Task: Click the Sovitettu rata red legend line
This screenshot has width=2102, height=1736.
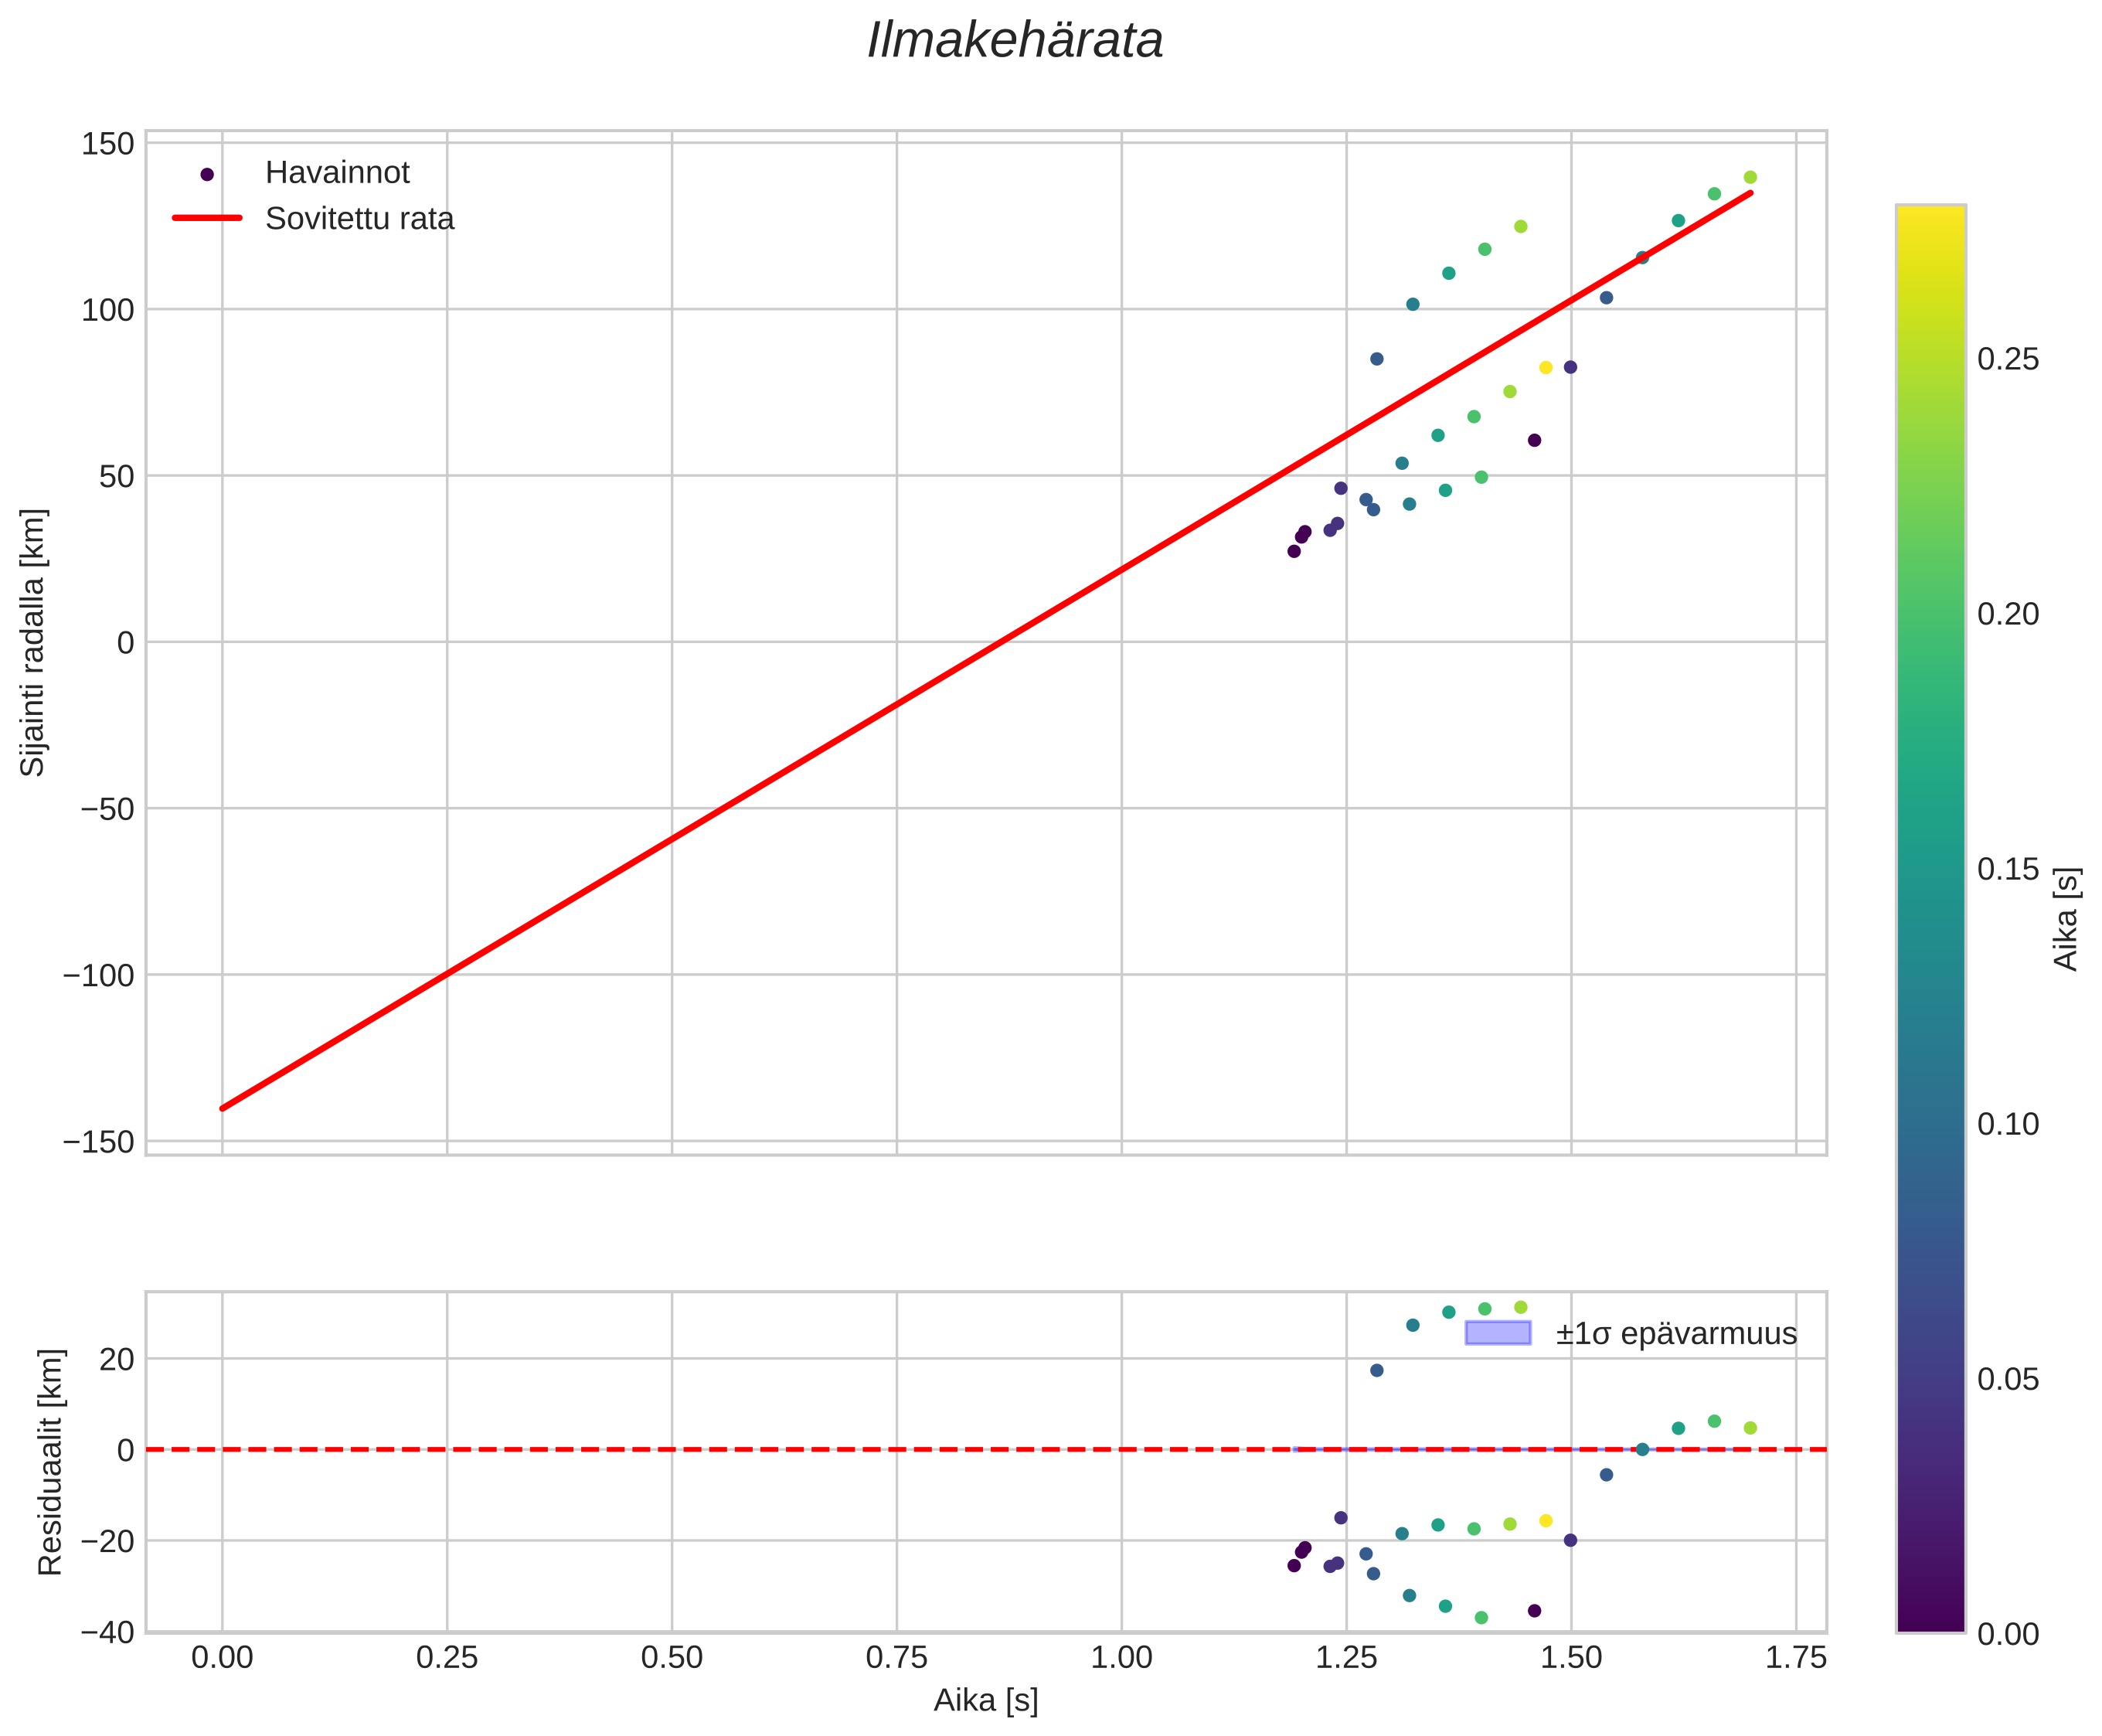Action: [207, 218]
